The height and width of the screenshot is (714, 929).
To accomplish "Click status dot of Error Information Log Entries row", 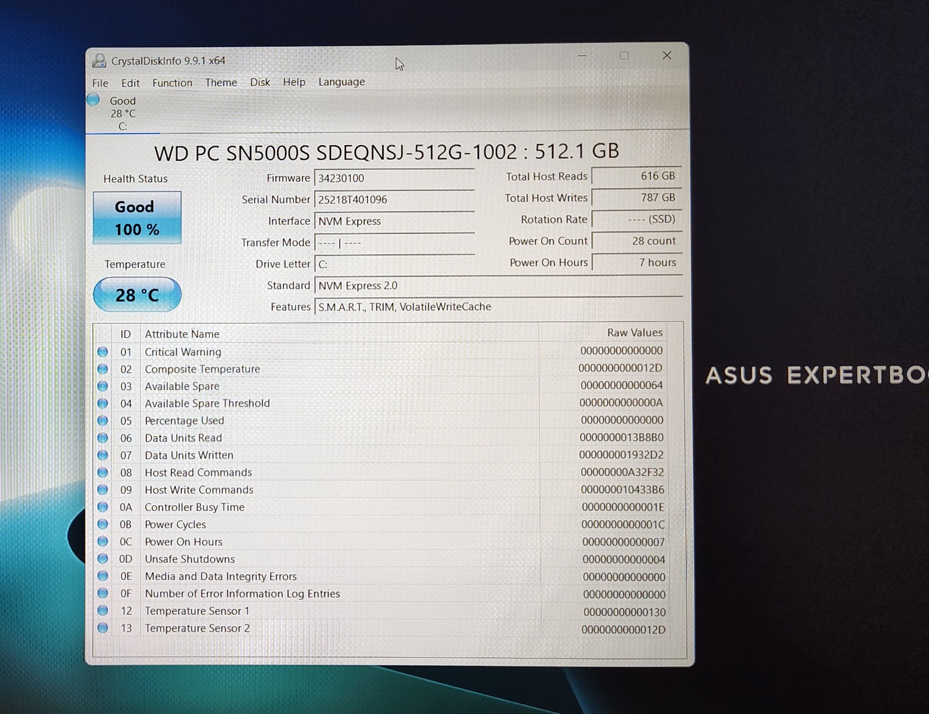I will (x=103, y=593).
